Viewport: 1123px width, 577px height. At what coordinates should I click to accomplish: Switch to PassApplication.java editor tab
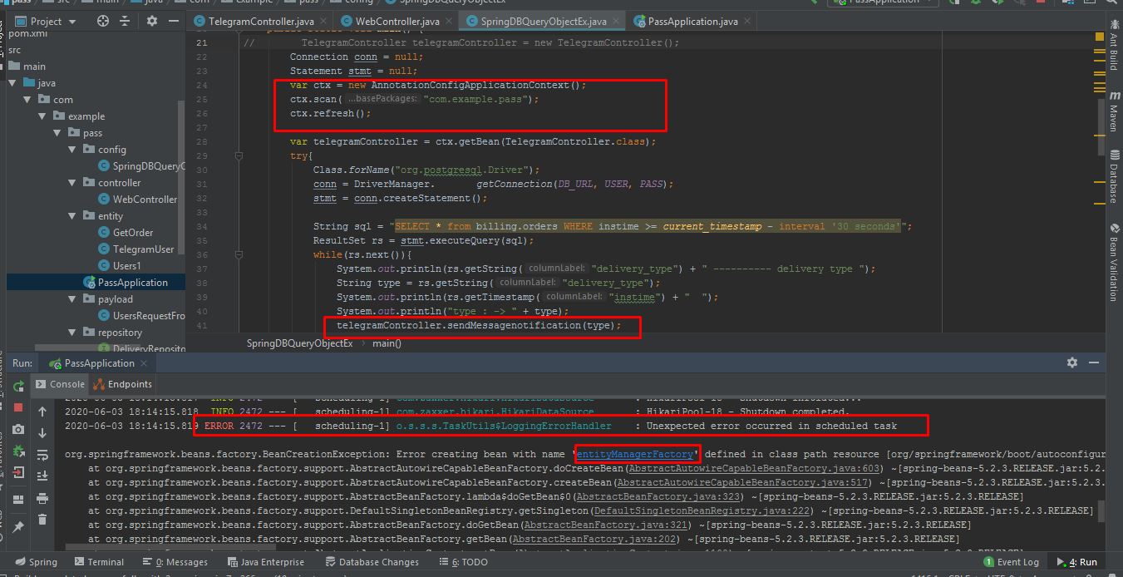click(x=692, y=21)
